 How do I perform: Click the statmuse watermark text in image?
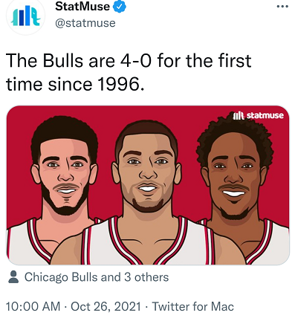[x=265, y=115]
